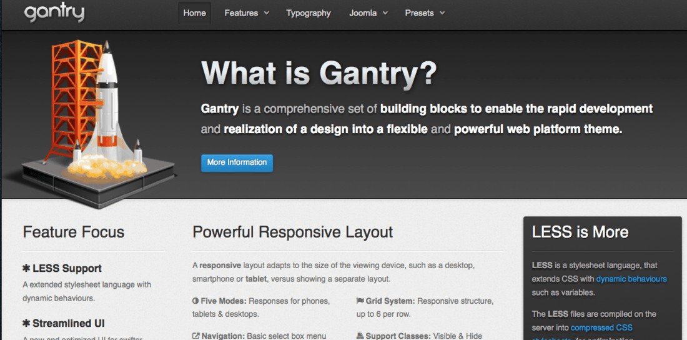Click the LESS is More heading
The height and width of the screenshot is (340, 687).
(580, 232)
